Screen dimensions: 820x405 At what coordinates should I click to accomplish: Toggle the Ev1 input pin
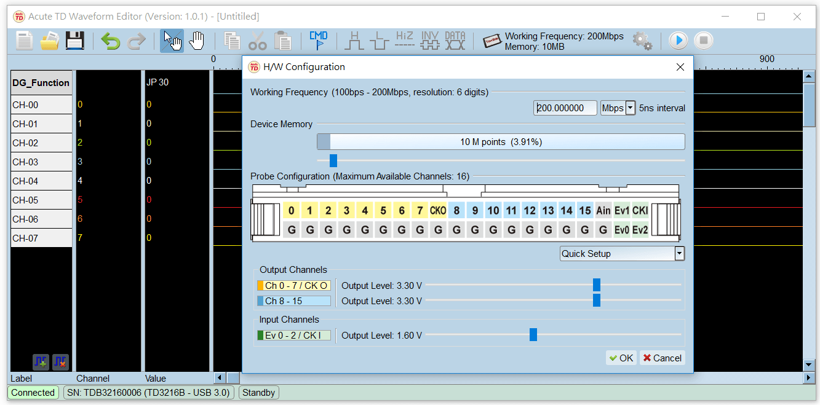(x=622, y=210)
